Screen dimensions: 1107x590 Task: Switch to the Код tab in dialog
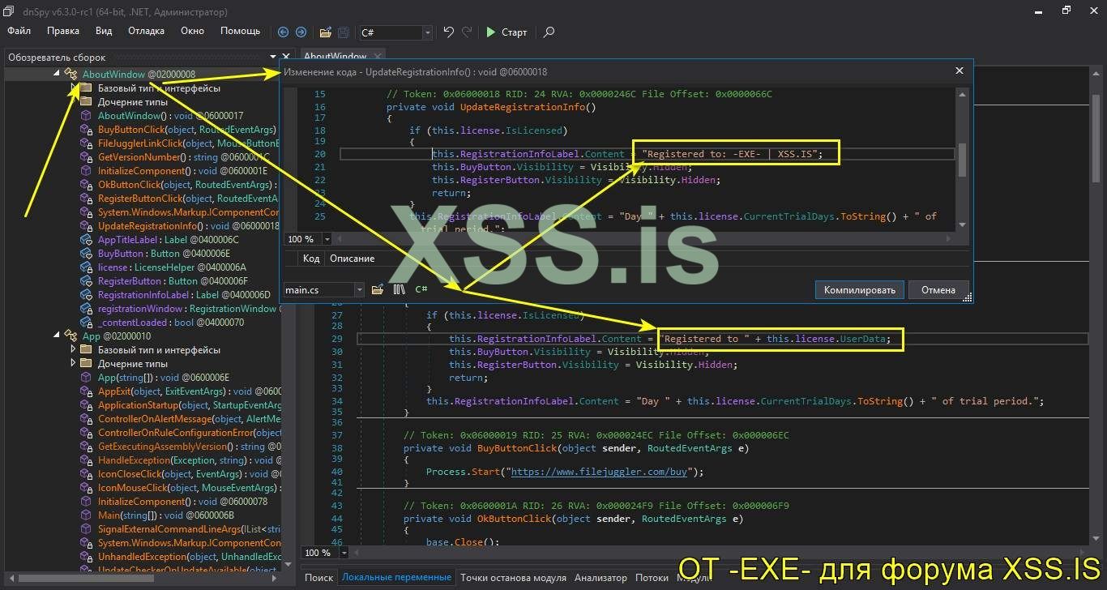(311, 259)
